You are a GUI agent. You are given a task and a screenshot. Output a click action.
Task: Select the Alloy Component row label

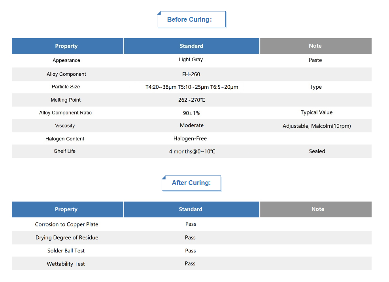(x=66, y=74)
